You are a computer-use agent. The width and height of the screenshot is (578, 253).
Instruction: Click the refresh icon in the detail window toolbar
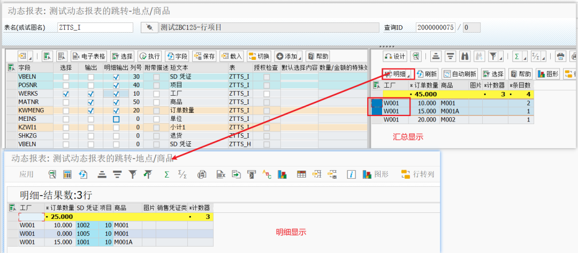coord(82,174)
